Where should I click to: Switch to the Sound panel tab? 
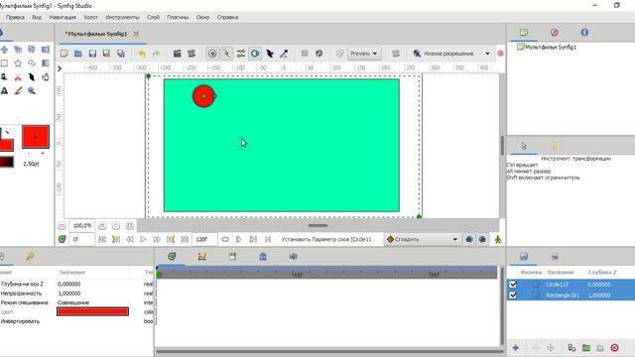(x=294, y=256)
